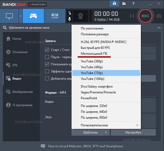Click the lock icon in title bar
The image size is (164, 151).
[114, 3]
